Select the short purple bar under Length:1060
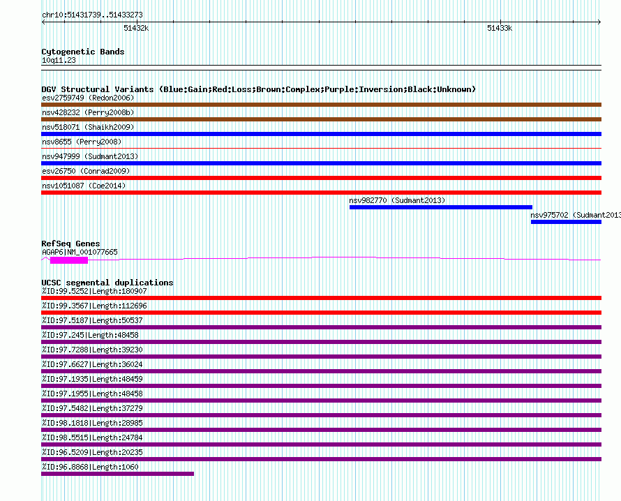The width and height of the screenshot is (621, 501). coord(118,474)
